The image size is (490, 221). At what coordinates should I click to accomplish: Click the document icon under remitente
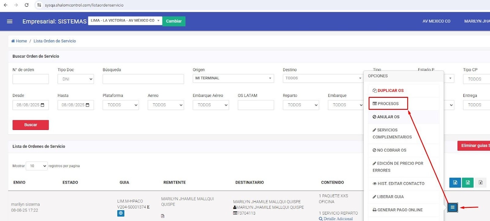(163, 216)
